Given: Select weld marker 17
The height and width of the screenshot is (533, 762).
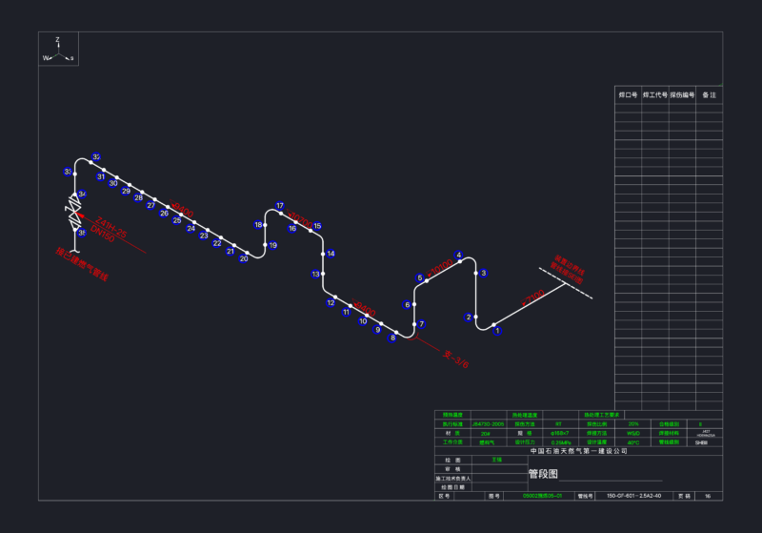Looking at the screenshot, I should [x=279, y=206].
